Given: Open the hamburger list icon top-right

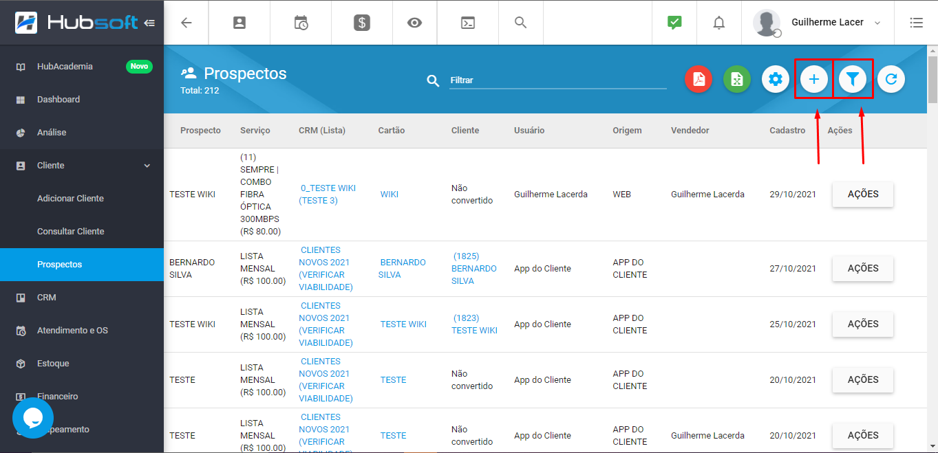Looking at the screenshot, I should click(916, 22).
